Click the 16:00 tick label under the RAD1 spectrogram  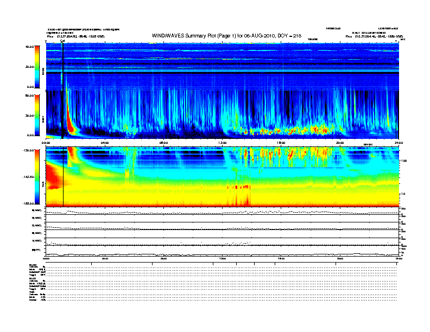point(281,143)
